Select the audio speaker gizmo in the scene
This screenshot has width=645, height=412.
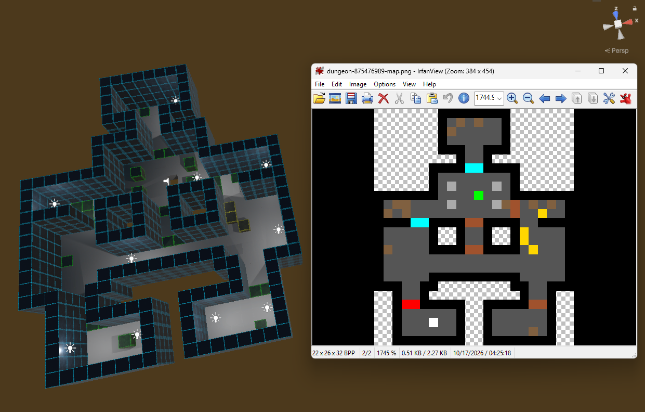click(x=166, y=181)
